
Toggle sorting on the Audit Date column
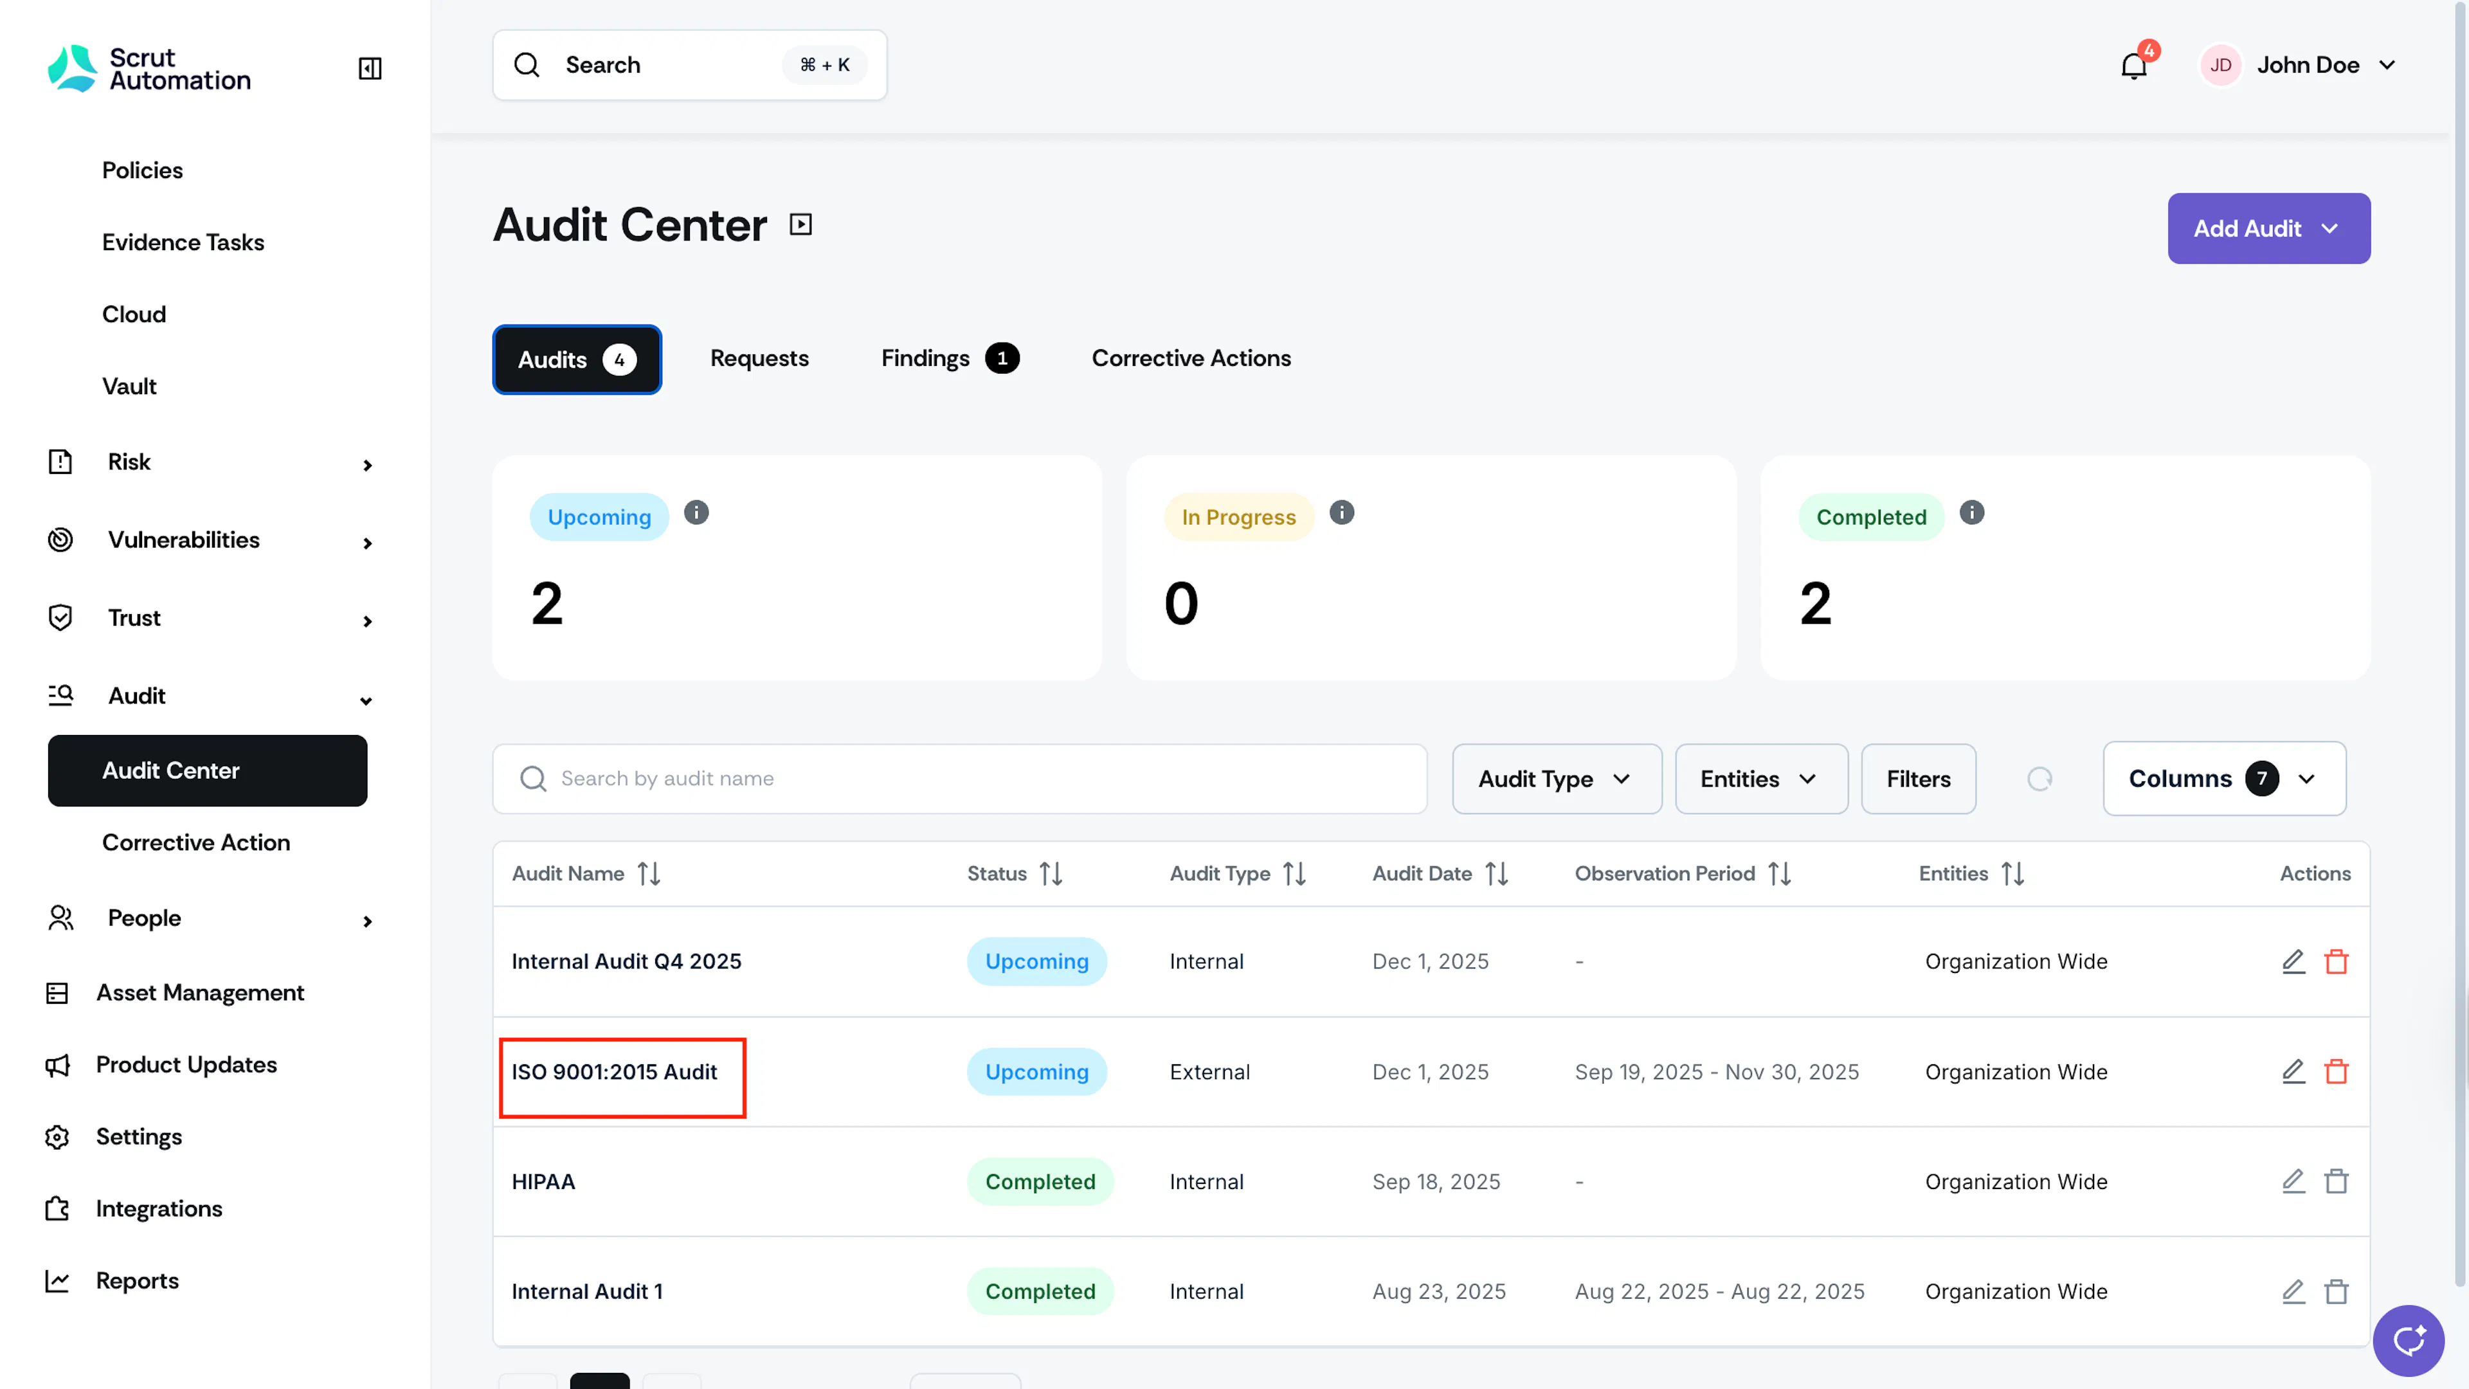pos(1496,875)
